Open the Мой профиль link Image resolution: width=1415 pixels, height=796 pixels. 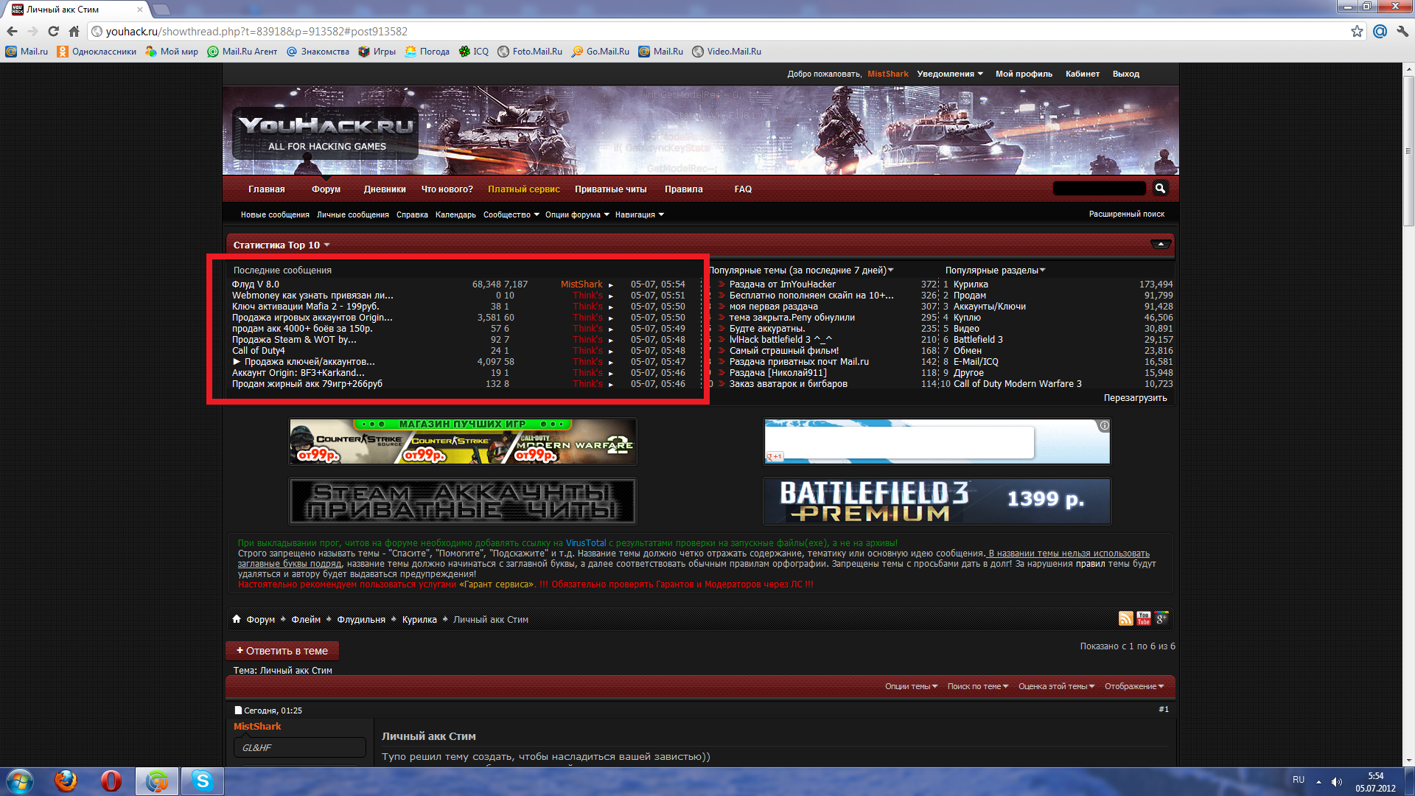coord(1024,74)
